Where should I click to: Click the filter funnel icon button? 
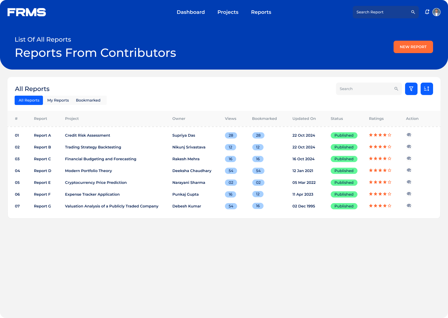411,89
